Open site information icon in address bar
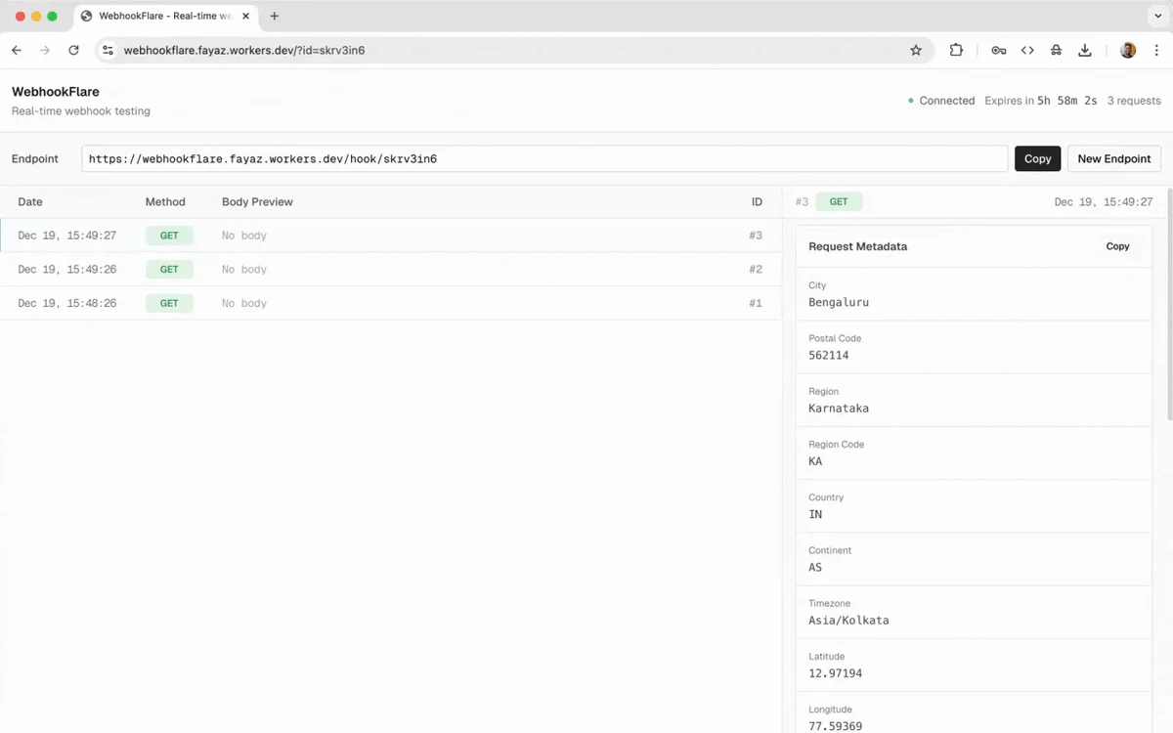The height and width of the screenshot is (733, 1173). pyautogui.click(x=109, y=51)
